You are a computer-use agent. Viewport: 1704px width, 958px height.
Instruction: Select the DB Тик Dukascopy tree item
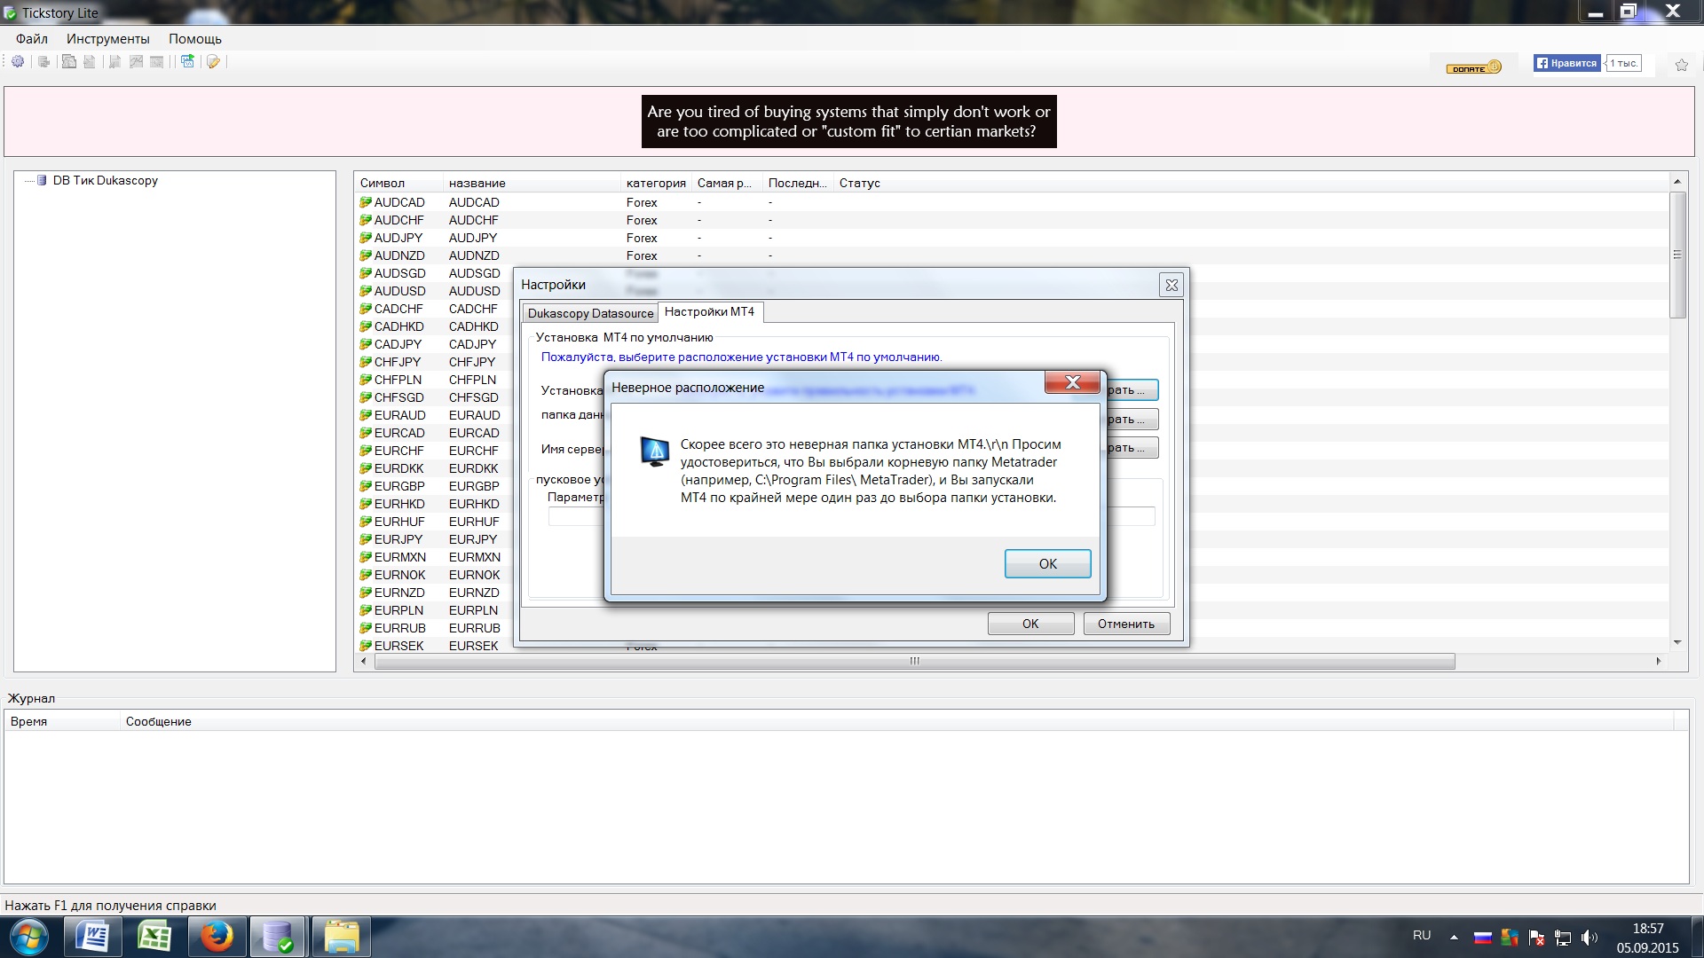[105, 180]
